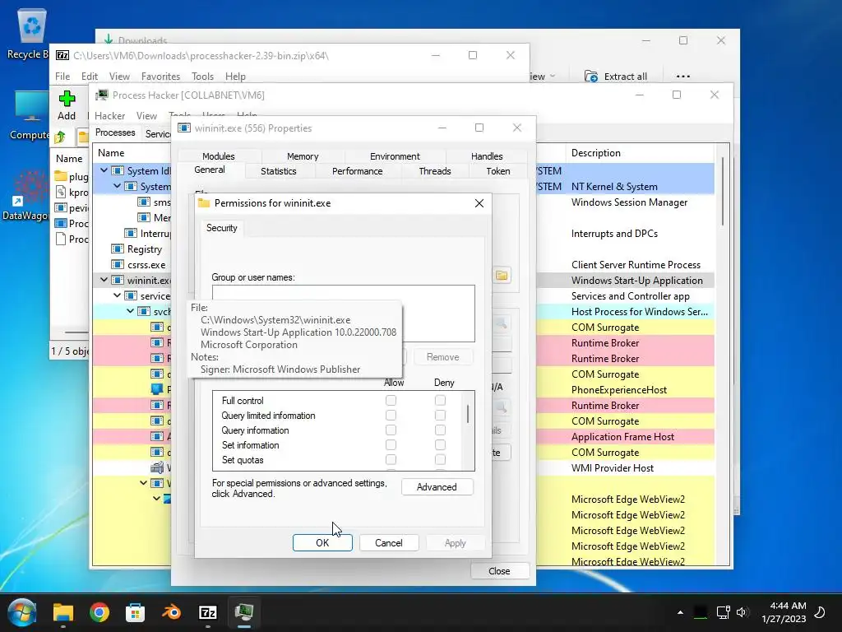Image resolution: width=842 pixels, height=632 pixels.
Task: Click the permissions list scrollbar thumb
Action: point(468,414)
